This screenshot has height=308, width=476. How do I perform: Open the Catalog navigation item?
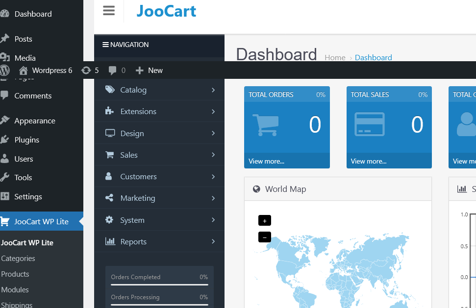[x=159, y=90]
